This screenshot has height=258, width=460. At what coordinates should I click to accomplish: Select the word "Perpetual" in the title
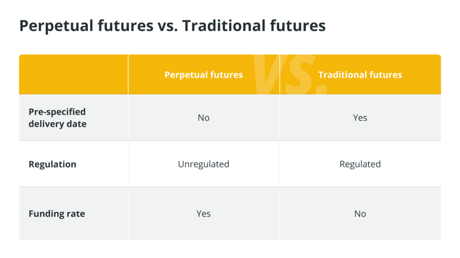56,25
